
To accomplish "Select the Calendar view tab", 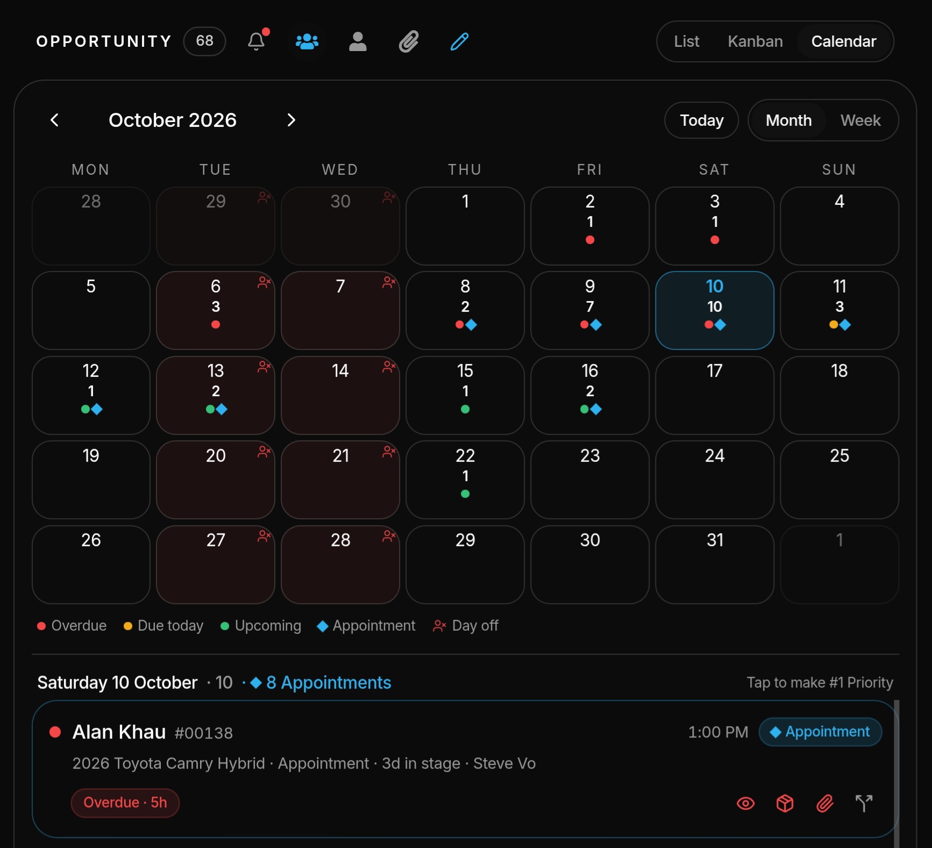I will 843,41.
